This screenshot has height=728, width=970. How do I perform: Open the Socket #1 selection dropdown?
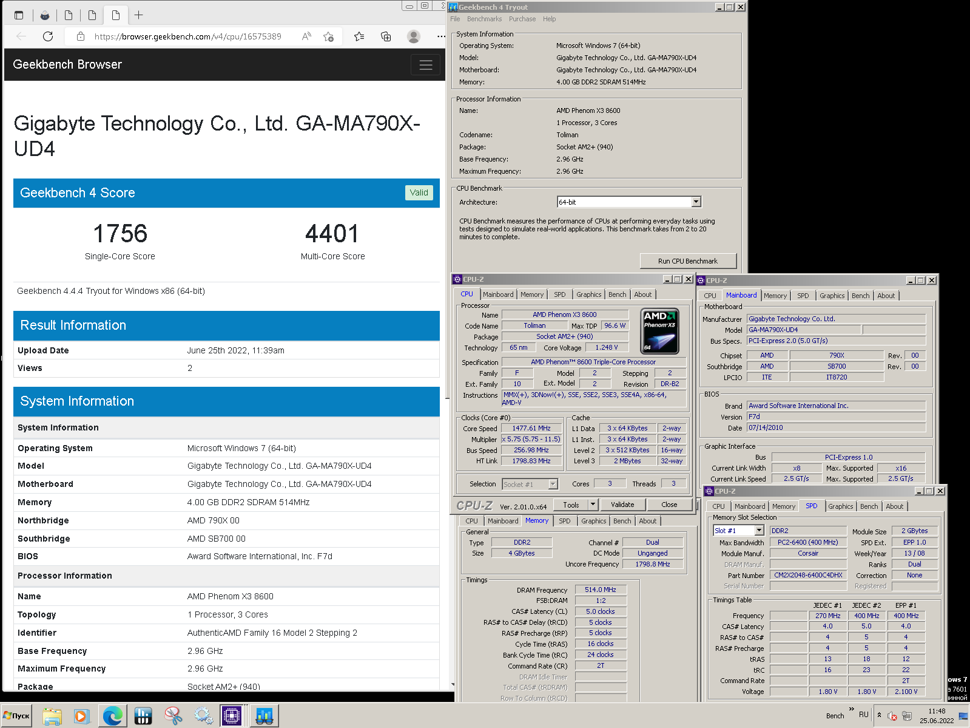point(553,484)
